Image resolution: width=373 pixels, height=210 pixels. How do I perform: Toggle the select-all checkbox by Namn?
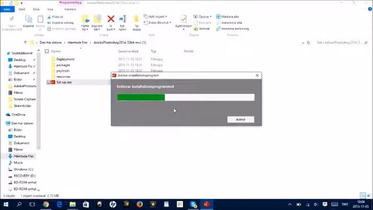click(47, 51)
